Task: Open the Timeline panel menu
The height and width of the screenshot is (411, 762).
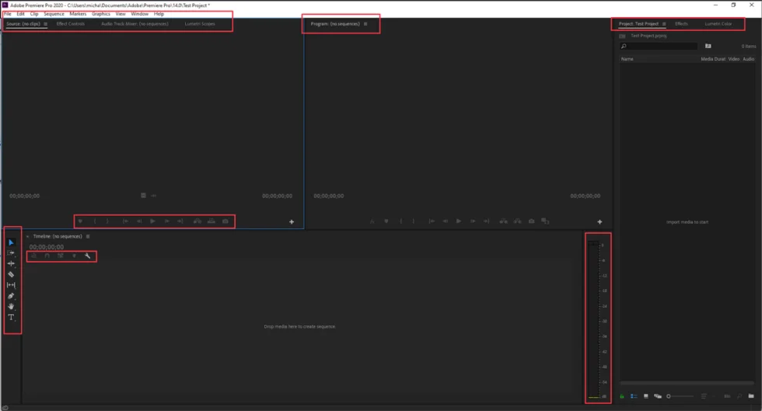Action: click(x=88, y=237)
